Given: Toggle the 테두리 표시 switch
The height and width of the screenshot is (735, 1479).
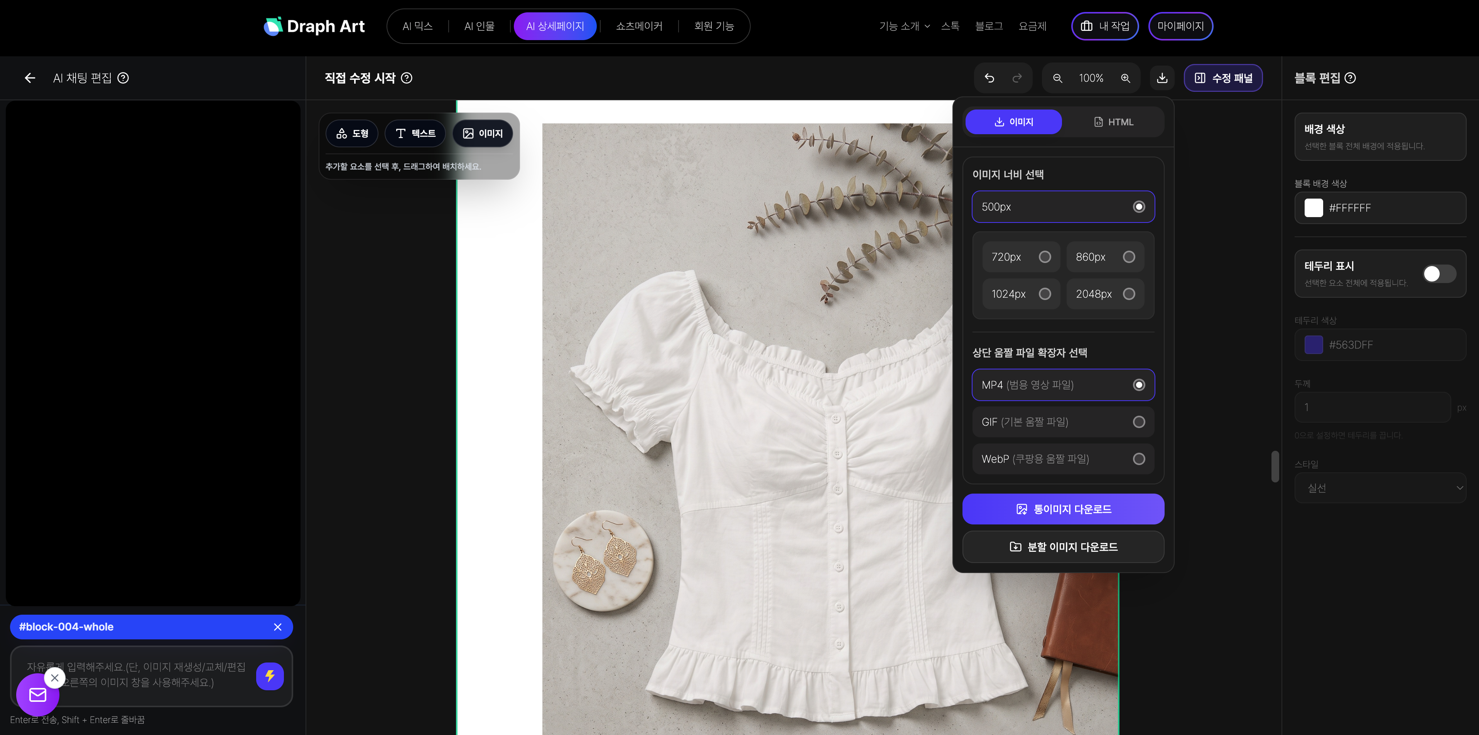Looking at the screenshot, I should tap(1439, 274).
